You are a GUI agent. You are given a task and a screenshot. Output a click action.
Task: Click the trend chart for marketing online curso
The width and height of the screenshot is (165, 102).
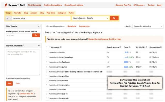(x=126, y=67)
